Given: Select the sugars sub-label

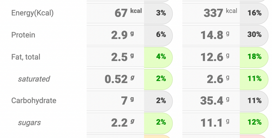Looking at the screenshot, I should click(29, 123).
